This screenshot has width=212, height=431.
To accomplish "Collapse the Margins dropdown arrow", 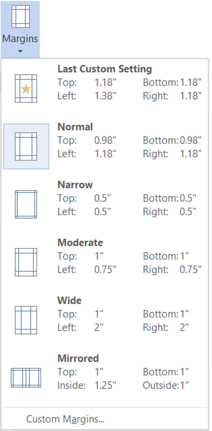I will pos(20,51).
